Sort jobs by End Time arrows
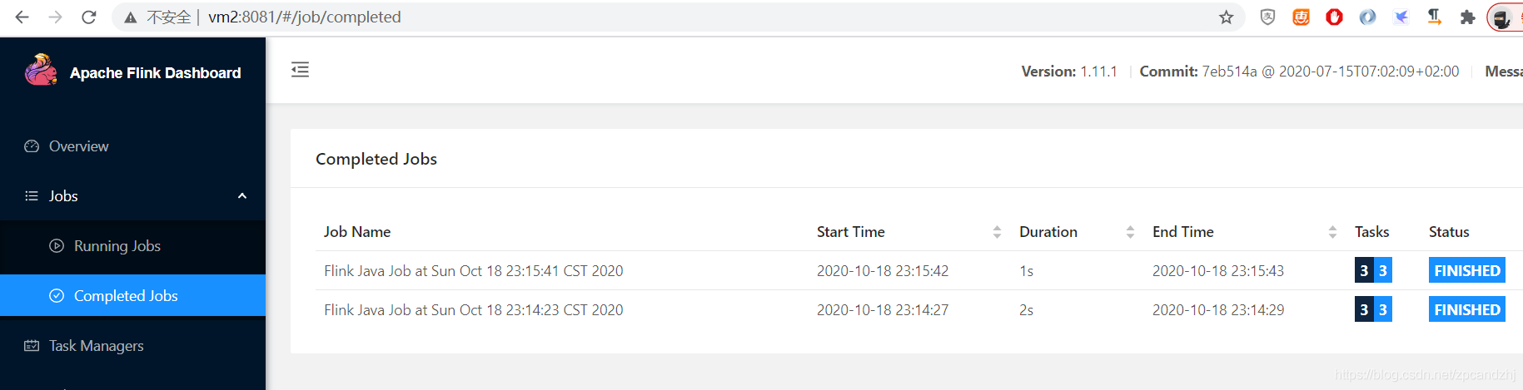The width and height of the screenshot is (1523, 390). pyautogui.click(x=1332, y=232)
